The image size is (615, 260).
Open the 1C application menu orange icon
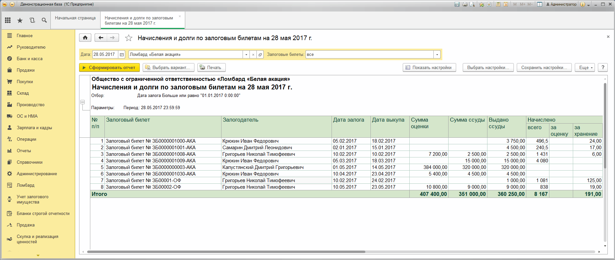5,4
